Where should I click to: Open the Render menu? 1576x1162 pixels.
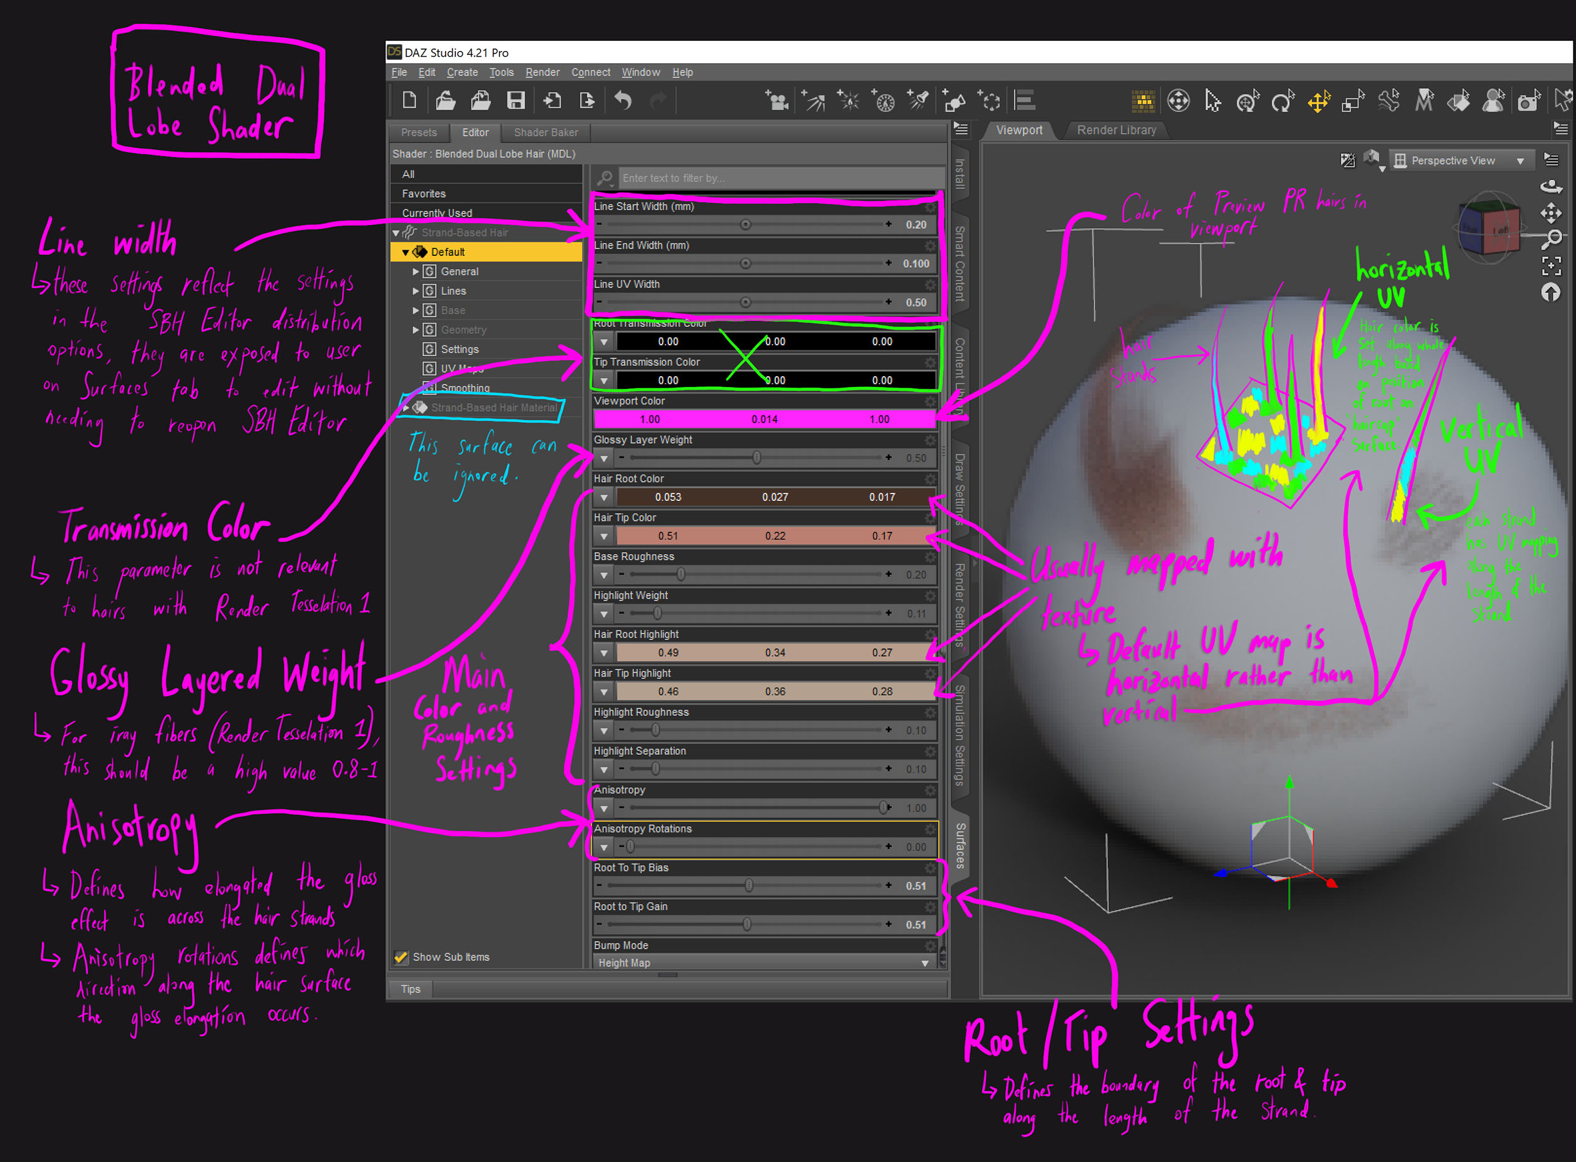point(542,72)
